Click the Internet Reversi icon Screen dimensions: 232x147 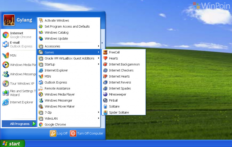105,83
